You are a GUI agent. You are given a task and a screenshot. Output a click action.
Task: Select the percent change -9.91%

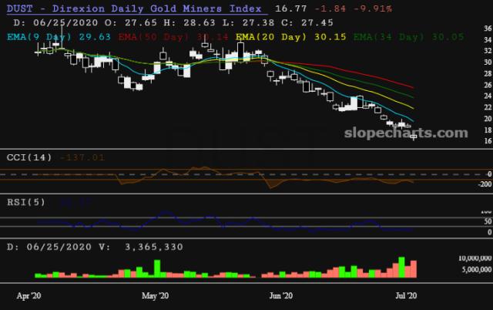pos(373,8)
